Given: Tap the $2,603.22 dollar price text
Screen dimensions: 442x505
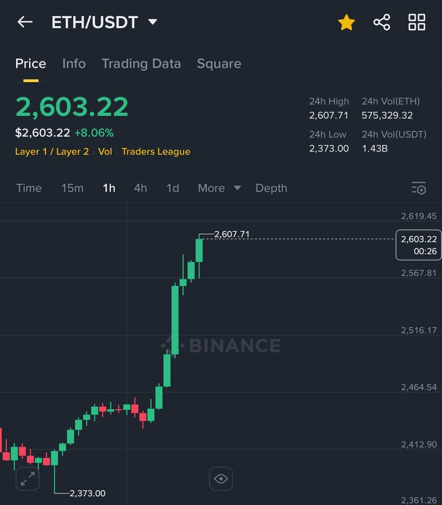Looking at the screenshot, I should point(43,133).
